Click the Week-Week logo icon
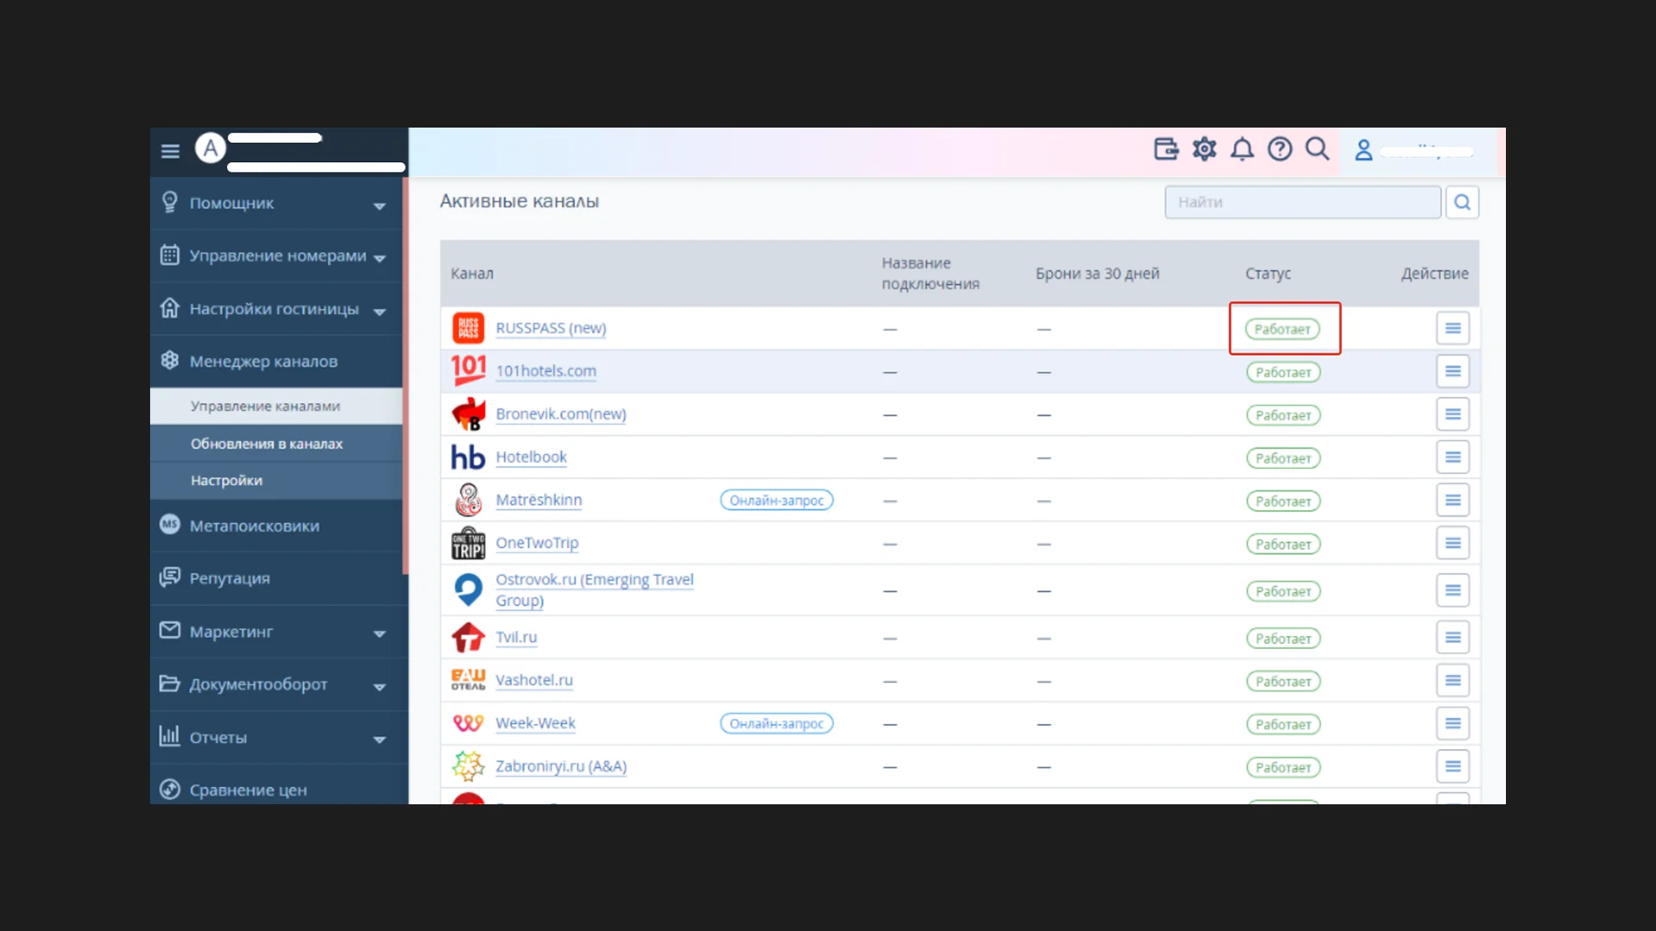Viewport: 1656px width, 931px height. [468, 723]
